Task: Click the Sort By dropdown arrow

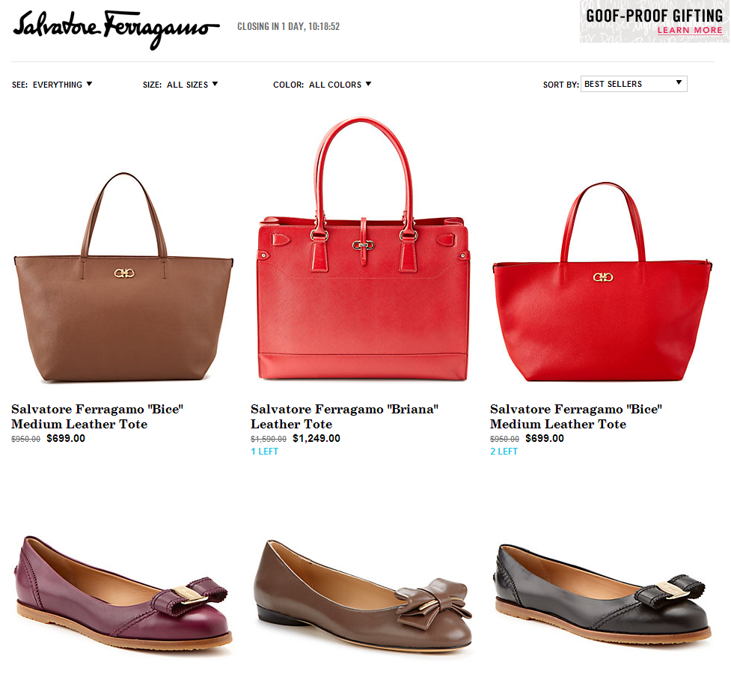Action: (679, 82)
